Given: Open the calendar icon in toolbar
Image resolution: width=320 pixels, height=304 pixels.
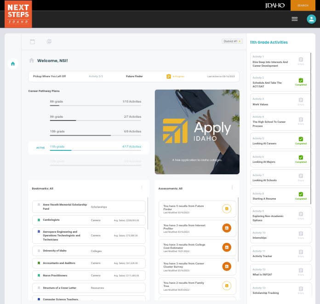Looking at the screenshot, I should pos(33,42).
